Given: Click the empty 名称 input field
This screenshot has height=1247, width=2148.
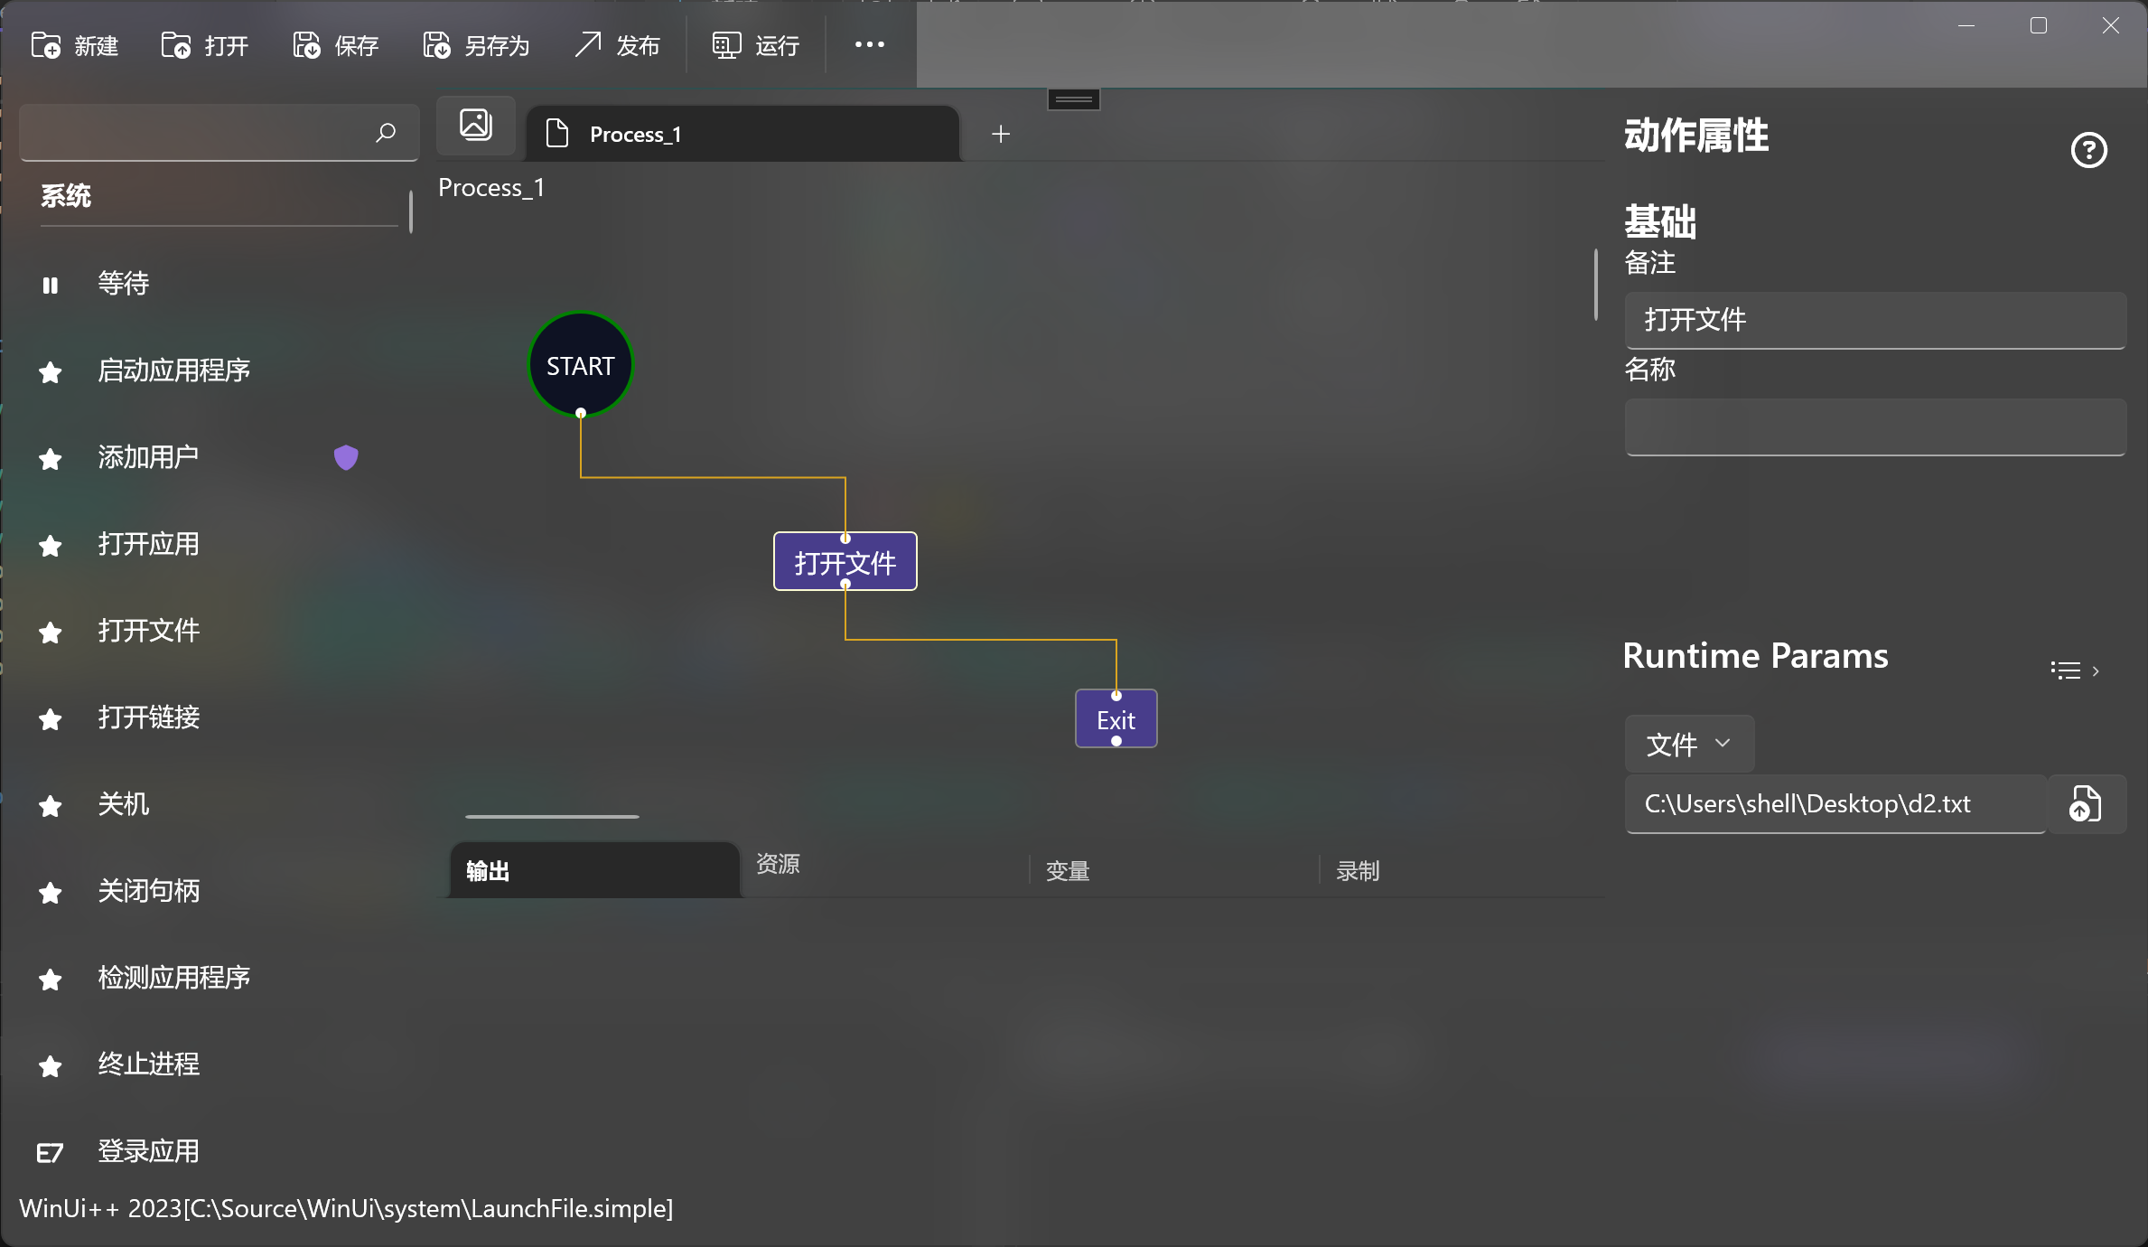Looking at the screenshot, I should click(1875, 427).
